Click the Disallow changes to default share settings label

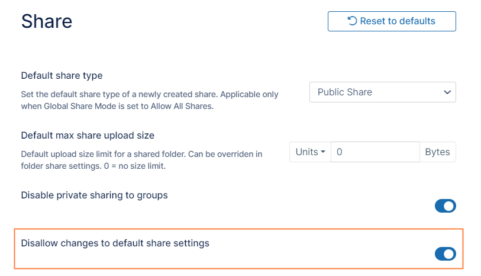pyautogui.click(x=115, y=243)
